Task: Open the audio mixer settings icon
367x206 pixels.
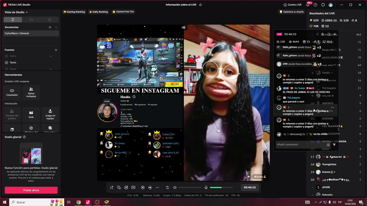Action: click(x=167, y=187)
